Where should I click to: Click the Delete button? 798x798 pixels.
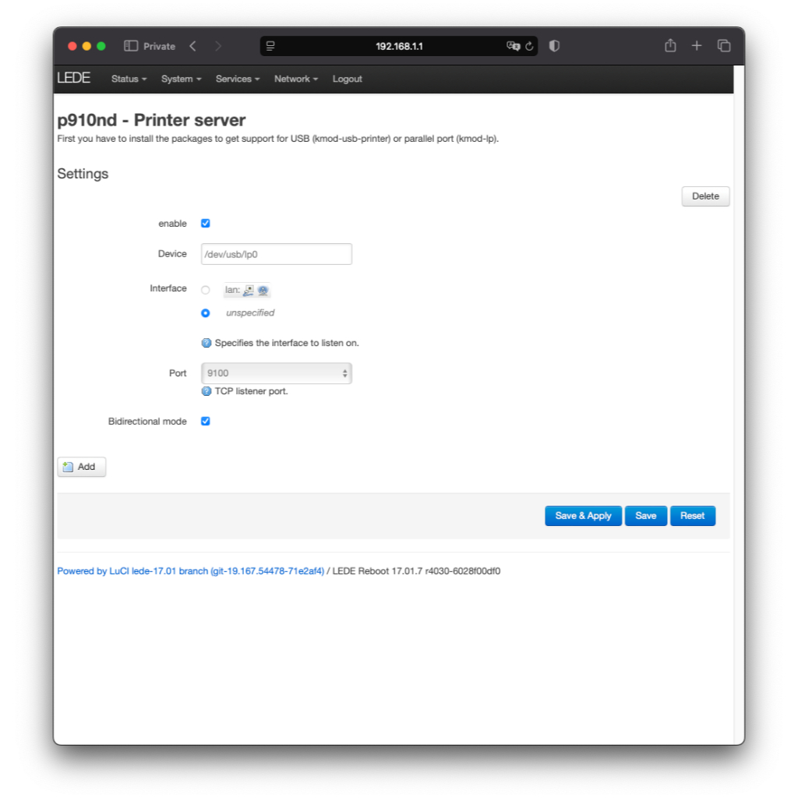click(705, 196)
